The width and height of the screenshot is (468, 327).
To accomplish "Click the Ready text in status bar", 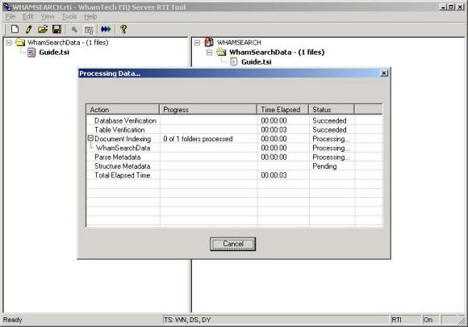I will (x=13, y=320).
